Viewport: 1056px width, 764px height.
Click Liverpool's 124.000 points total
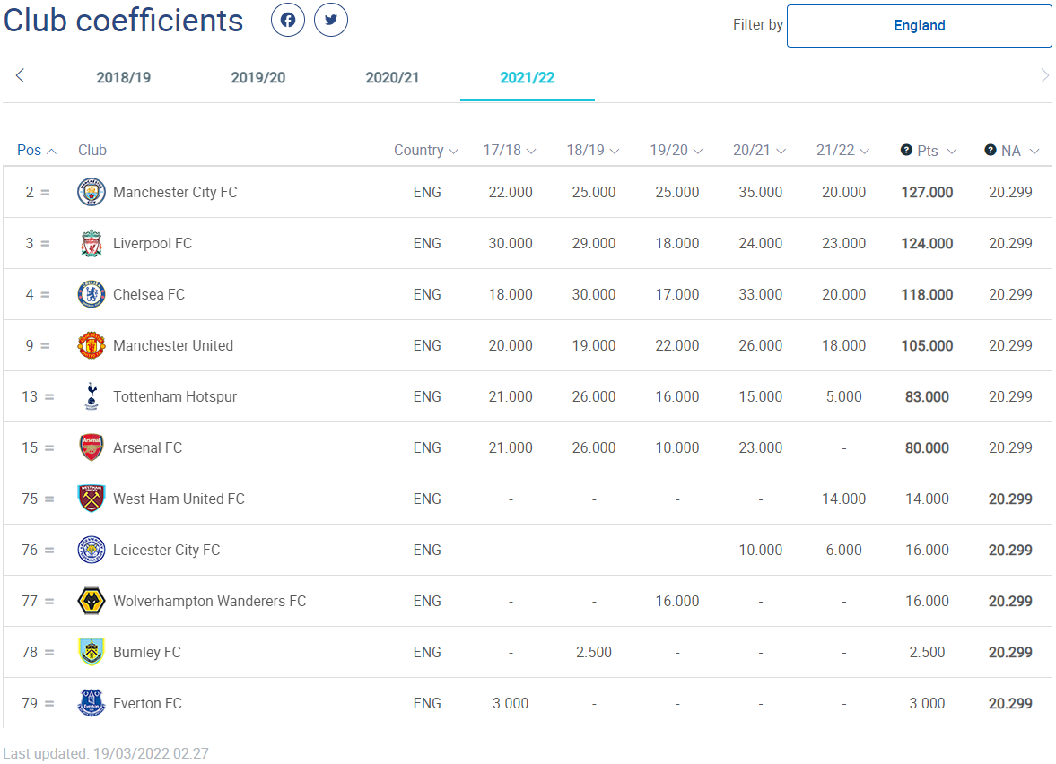click(x=927, y=244)
